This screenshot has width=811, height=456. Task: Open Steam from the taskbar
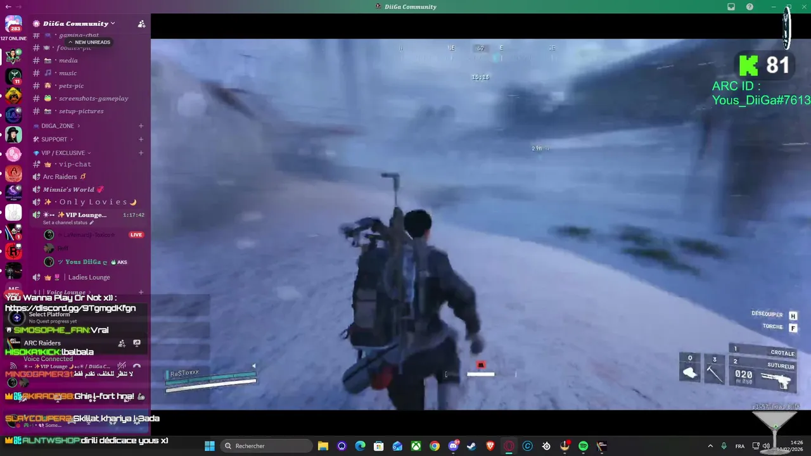point(471,446)
